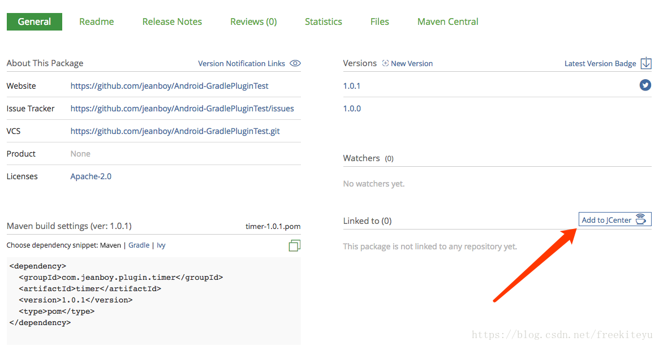Click the version line in the snippet
This screenshot has height=346, width=659.
[76, 300]
